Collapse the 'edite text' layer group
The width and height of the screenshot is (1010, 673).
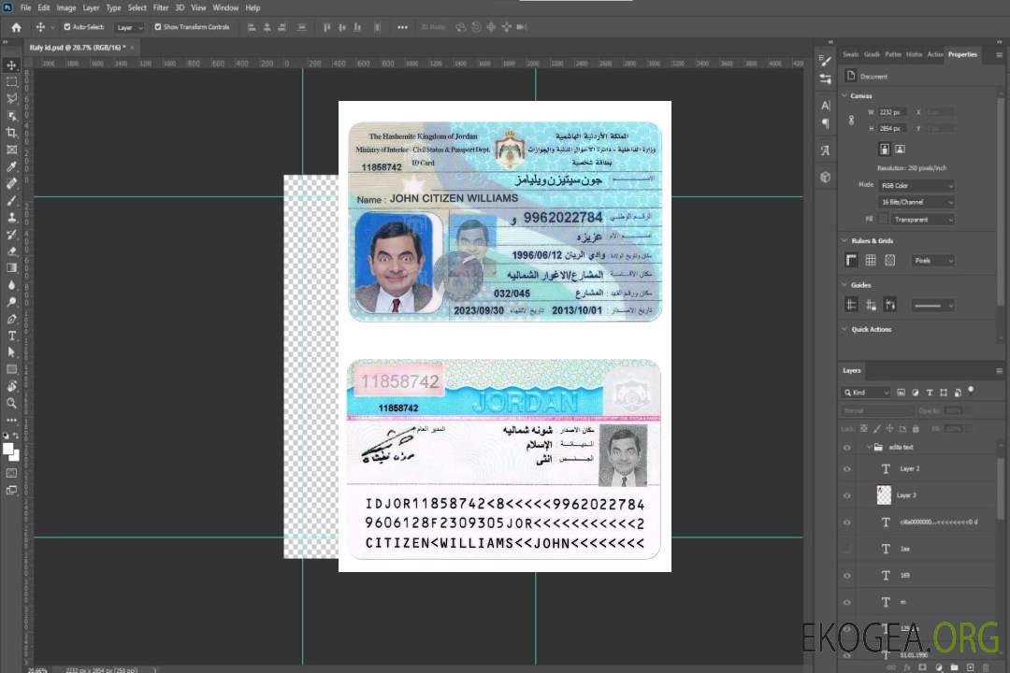tap(869, 447)
